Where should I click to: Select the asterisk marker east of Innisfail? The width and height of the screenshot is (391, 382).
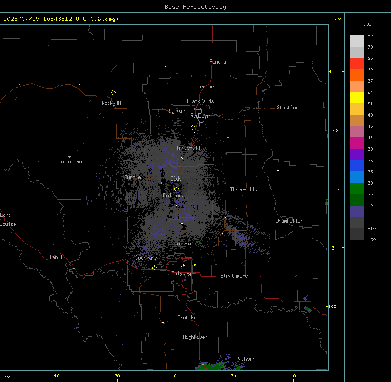pyautogui.click(x=228, y=138)
